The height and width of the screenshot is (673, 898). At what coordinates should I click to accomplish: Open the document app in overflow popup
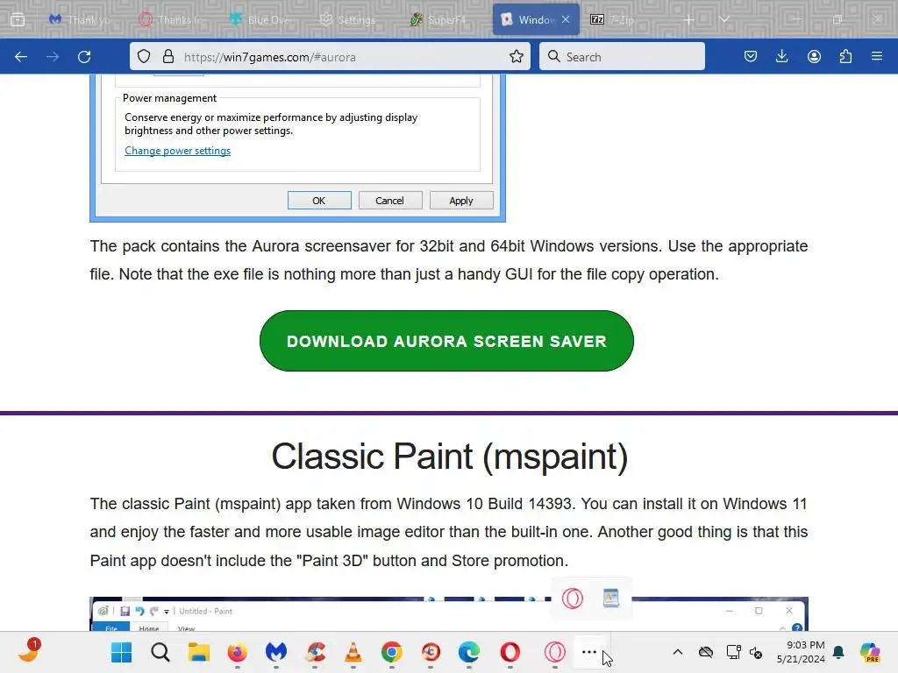click(x=611, y=598)
